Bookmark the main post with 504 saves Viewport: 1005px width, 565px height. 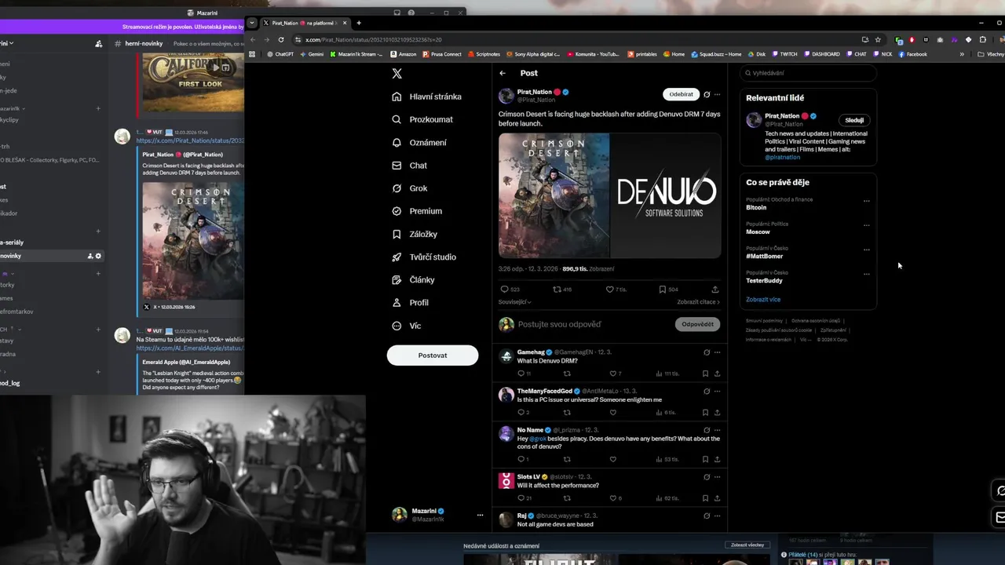(x=663, y=290)
